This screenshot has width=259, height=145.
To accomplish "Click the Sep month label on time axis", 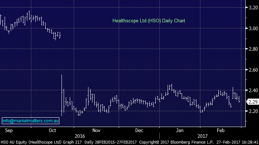I will 9,131.
